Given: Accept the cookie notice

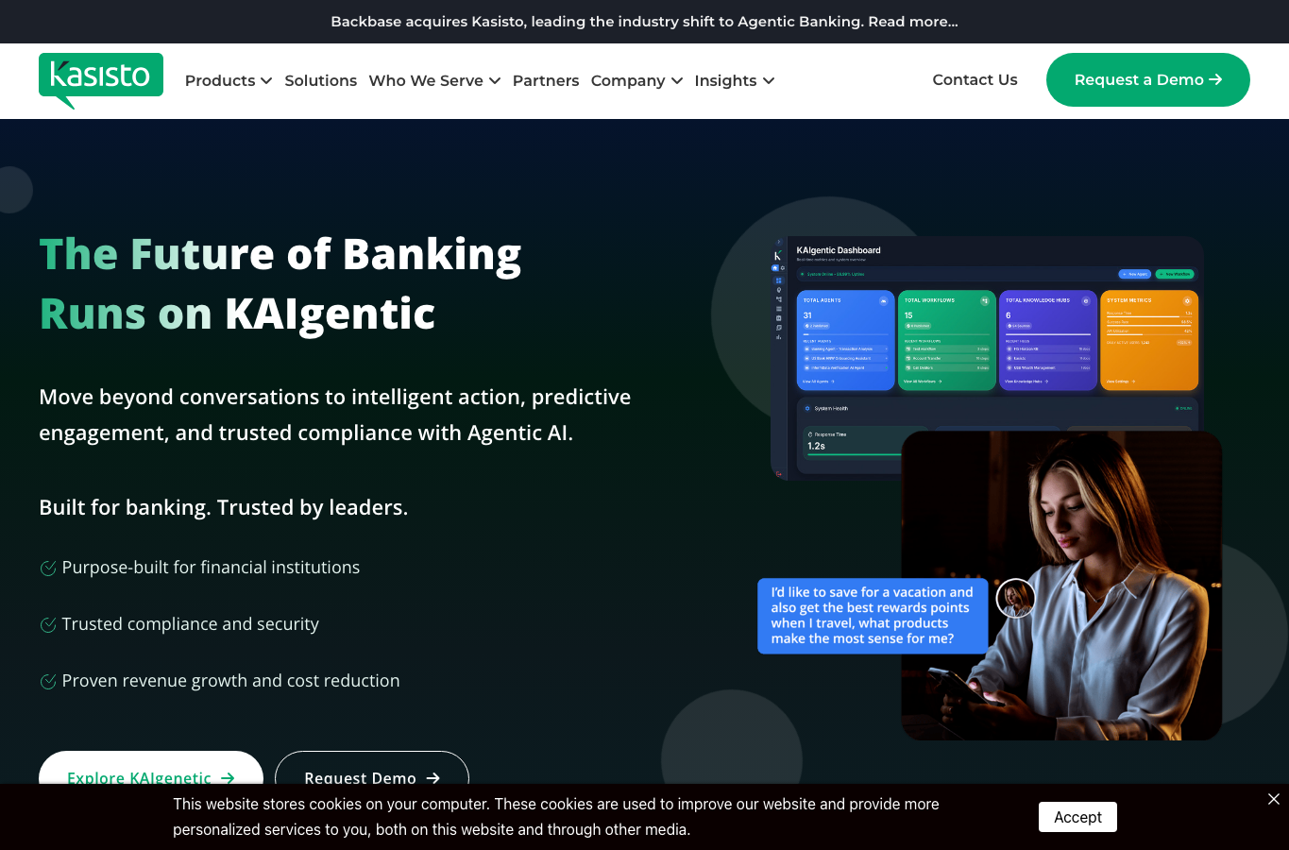Looking at the screenshot, I should (x=1077, y=817).
